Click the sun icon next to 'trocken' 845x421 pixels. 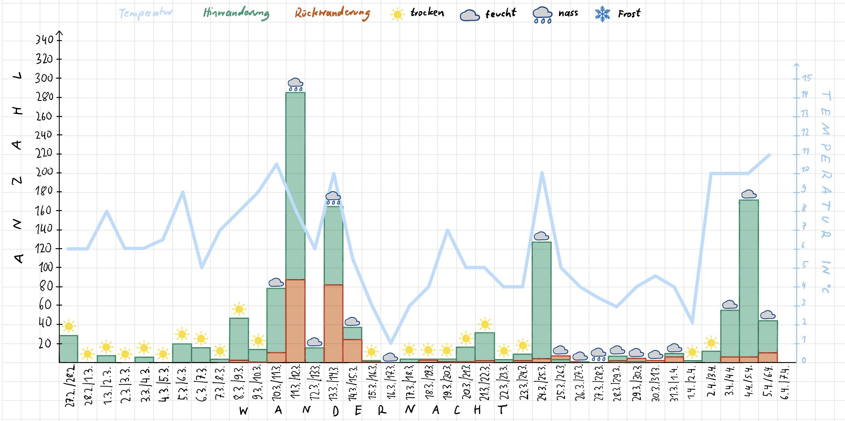coord(397,15)
